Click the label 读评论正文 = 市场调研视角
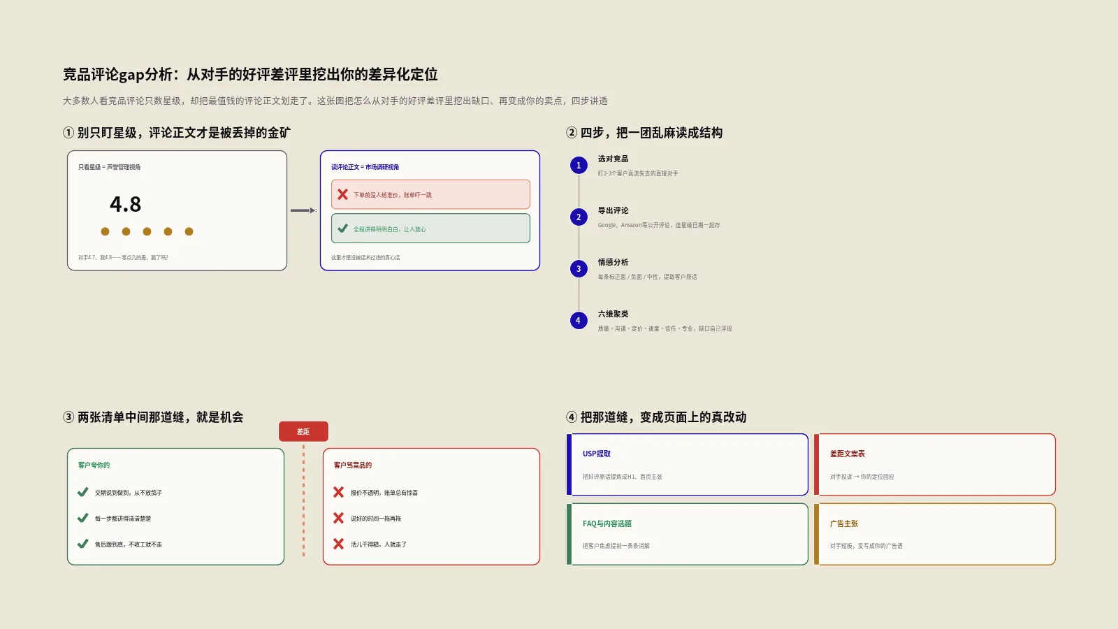Image resolution: width=1118 pixels, height=629 pixels. 365,167
